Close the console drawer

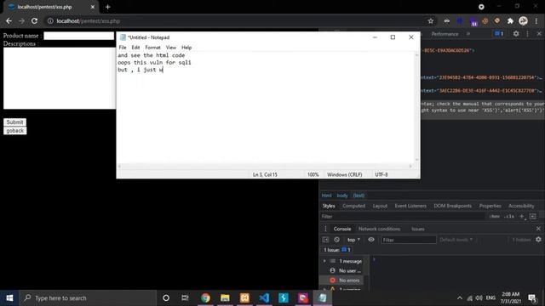click(x=538, y=229)
